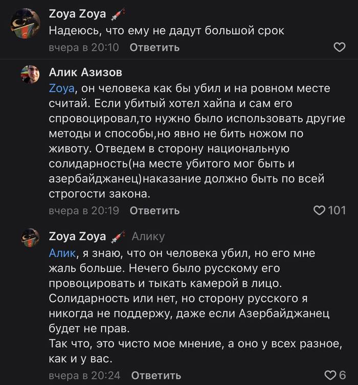Screen dimensions: 358x385
Task: Click Zoya Zoya's avatar on the last comment
Action: (x=30, y=238)
